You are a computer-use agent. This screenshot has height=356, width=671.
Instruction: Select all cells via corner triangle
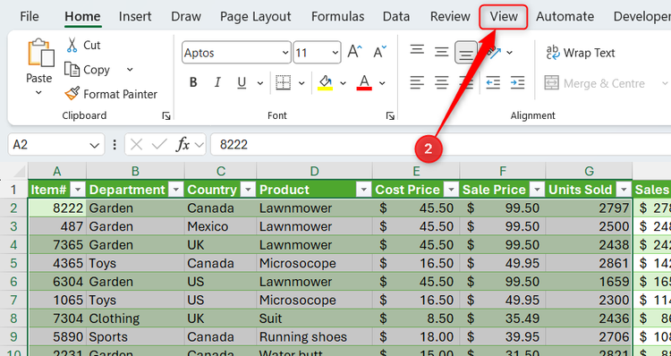click(20, 172)
